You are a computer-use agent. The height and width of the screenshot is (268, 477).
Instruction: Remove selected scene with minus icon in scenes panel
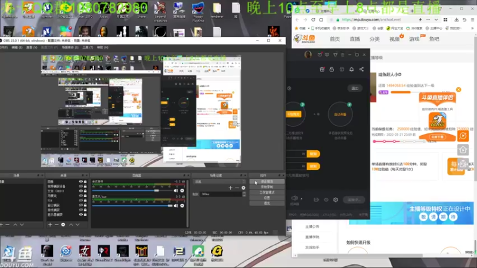tap(8, 225)
